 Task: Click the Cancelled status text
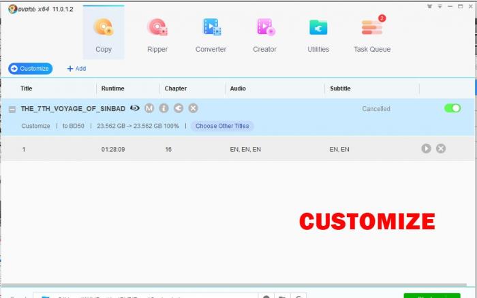(x=376, y=109)
